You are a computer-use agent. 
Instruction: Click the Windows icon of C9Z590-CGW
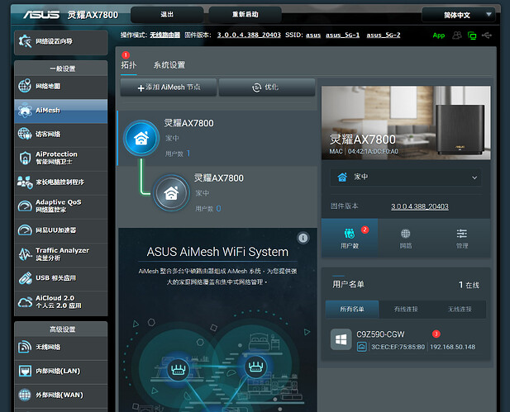point(341,339)
